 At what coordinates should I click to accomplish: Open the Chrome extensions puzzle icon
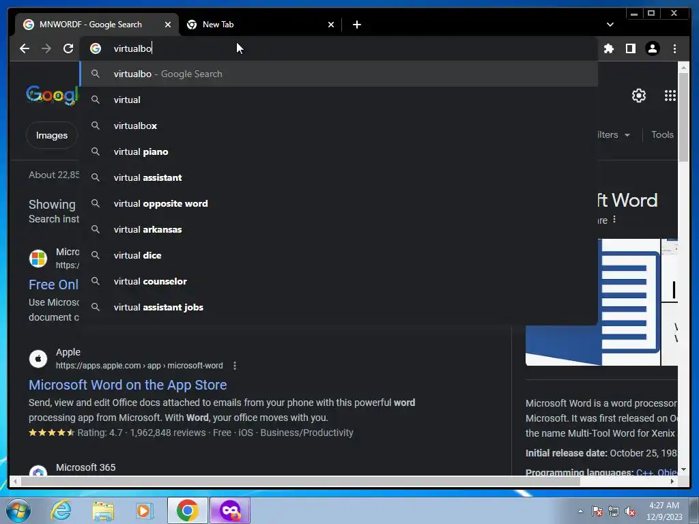608,48
